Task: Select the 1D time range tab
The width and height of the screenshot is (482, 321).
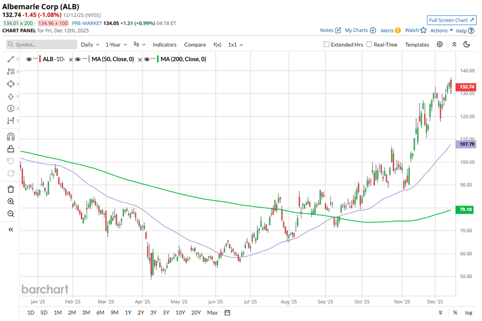Action: 31,312
